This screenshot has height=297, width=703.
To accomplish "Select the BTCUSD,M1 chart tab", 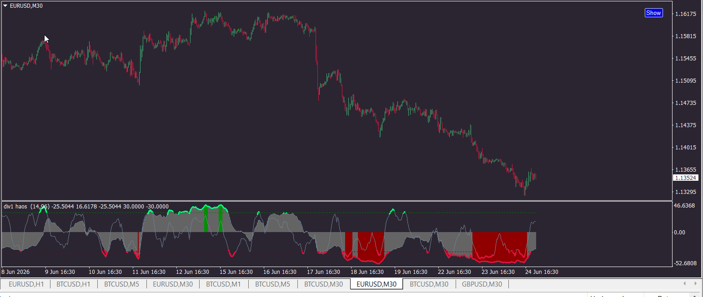I will (224, 284).
